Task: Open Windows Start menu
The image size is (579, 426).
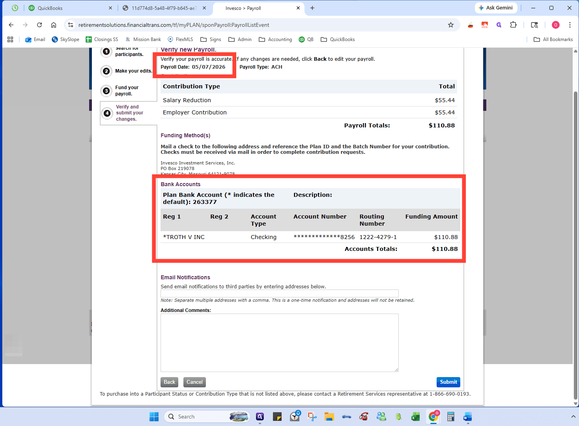Action: pyautogui.click(x=154, y=417)
